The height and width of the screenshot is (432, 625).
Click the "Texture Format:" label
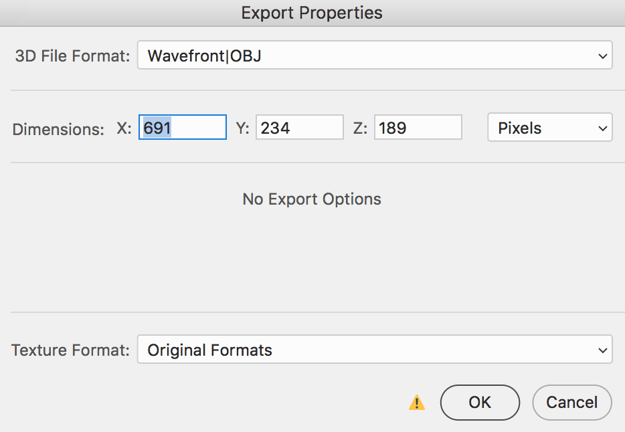click(70, 350)
